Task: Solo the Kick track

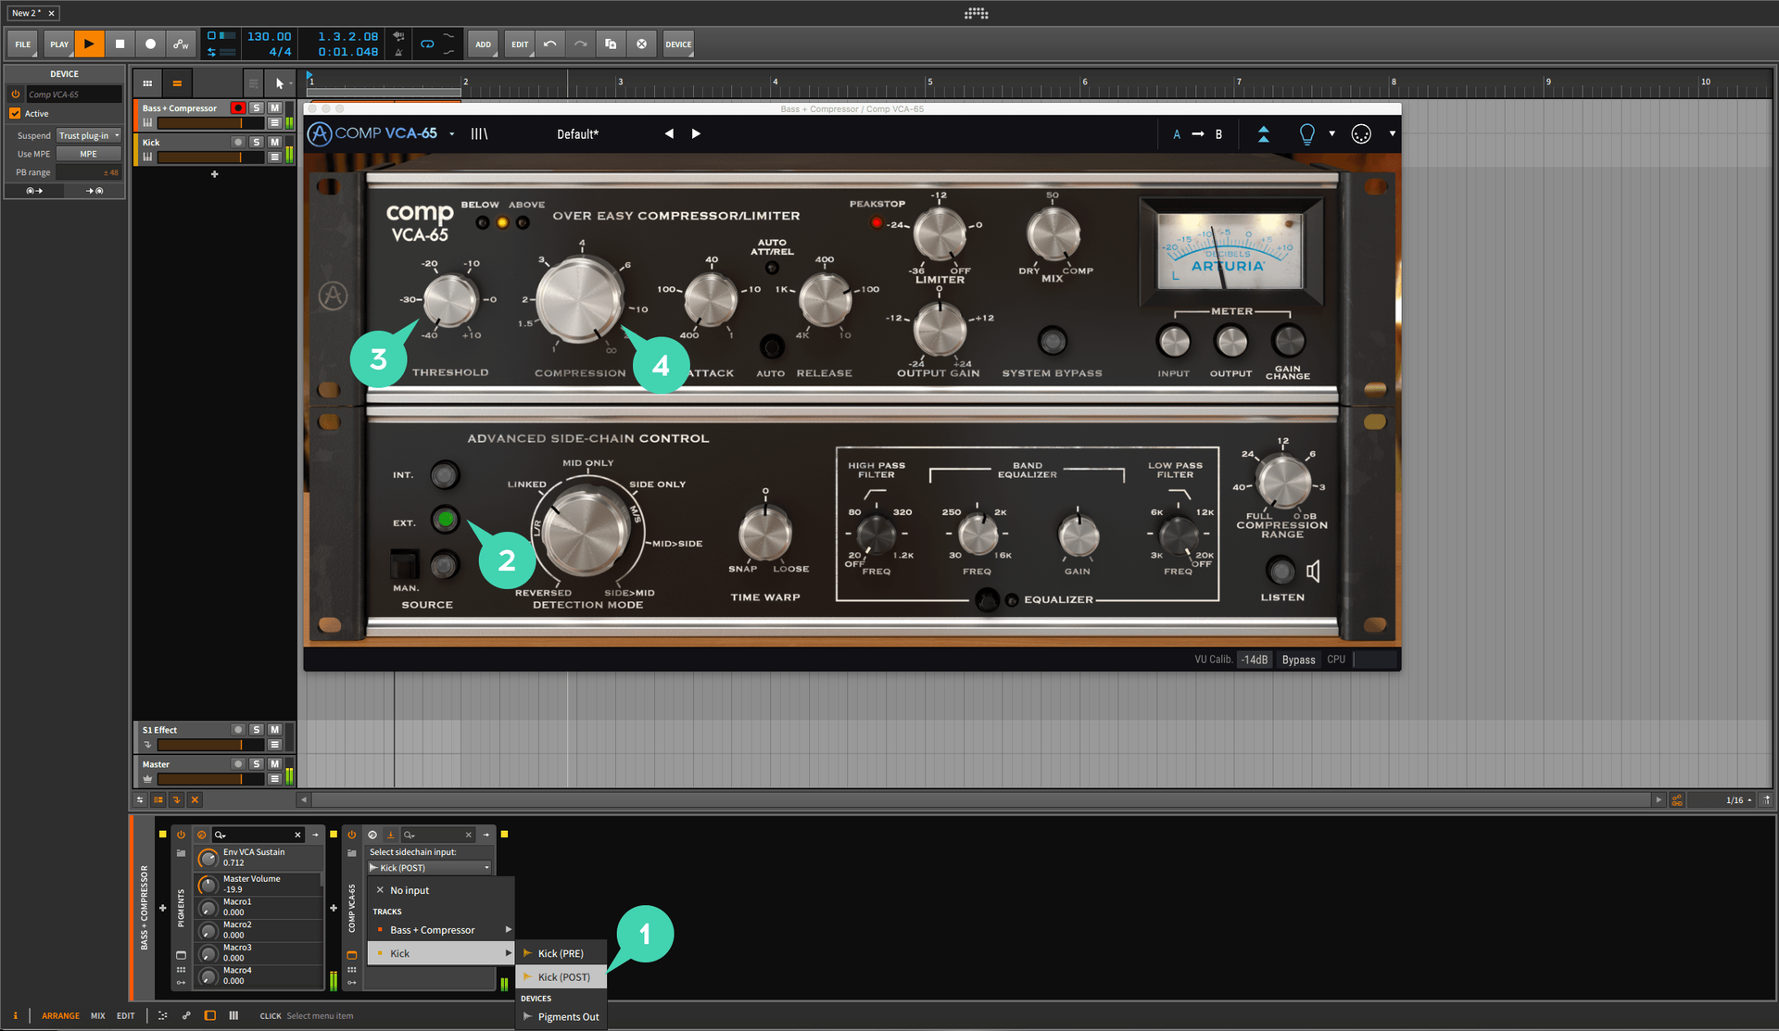Action: 257,142
